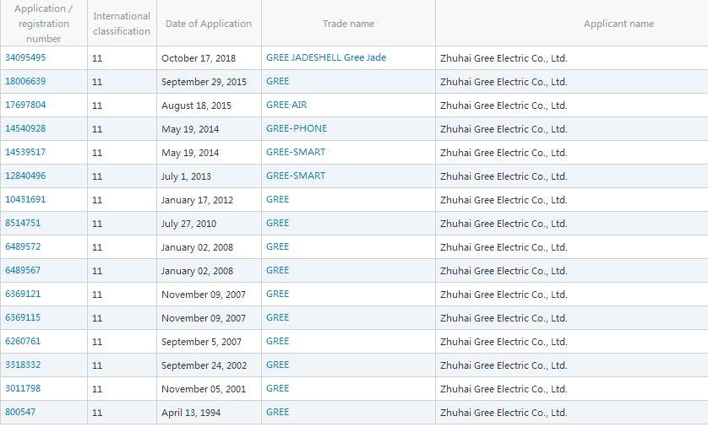Viewport: 708px width, 427px height.
Task: Select the date September 5, 2007
Action: (201, 342)
